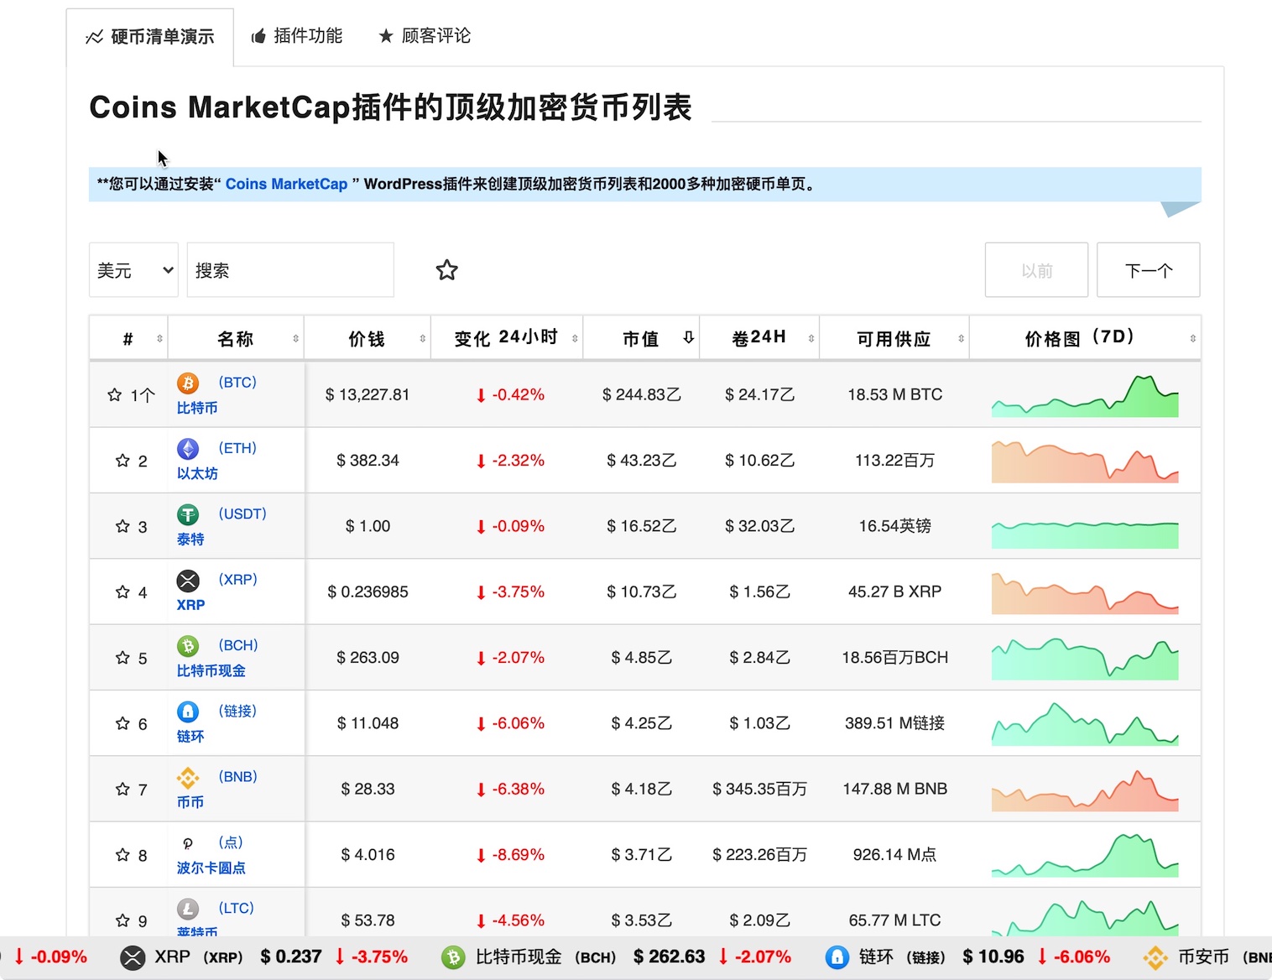Click the Bitcoin Cash (BCH) table logo
1272x980 pixels.
(x=188, y=646)
